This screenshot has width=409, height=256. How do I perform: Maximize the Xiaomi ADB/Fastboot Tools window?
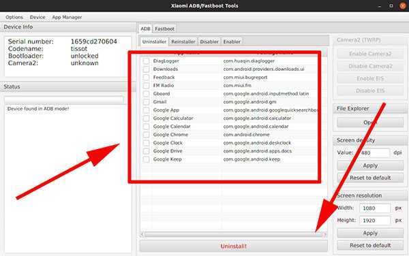[x=391, y=5]
